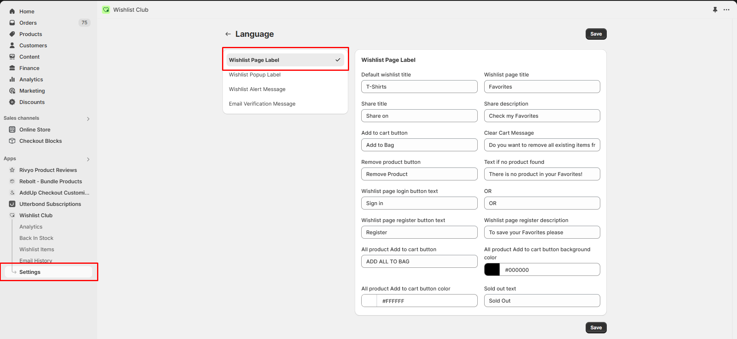Edit the Share description field

542,116
